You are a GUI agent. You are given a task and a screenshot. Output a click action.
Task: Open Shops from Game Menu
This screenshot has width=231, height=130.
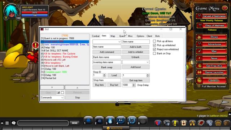tap(212, 37)
